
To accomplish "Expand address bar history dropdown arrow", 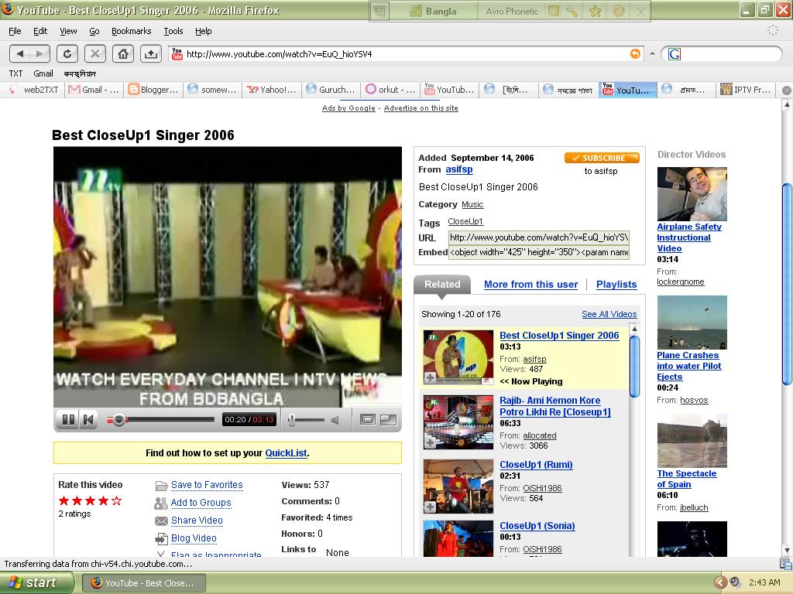I will 652,53.
